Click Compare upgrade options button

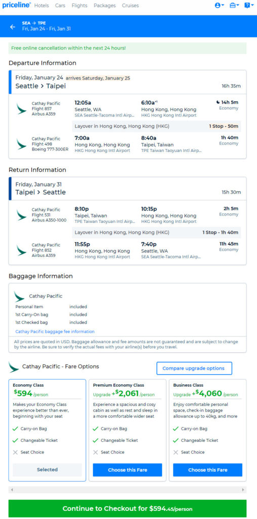coord(194,368)
